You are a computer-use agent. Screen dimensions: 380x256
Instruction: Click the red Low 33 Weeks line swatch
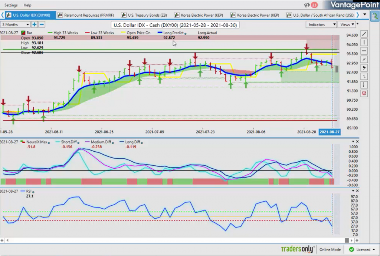[87, 33]
